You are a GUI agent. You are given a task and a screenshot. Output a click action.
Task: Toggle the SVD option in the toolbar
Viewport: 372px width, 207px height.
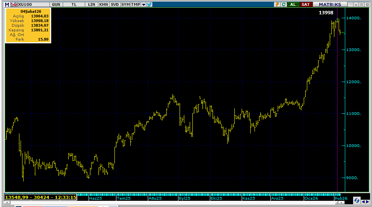pos(115,4)
